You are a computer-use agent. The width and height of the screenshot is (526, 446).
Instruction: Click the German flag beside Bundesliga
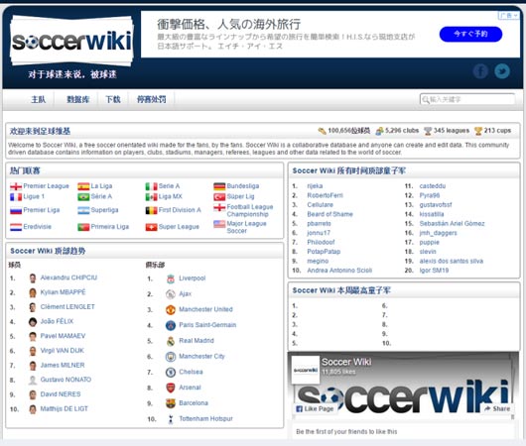pyautogui.click(x=219, y=186)
